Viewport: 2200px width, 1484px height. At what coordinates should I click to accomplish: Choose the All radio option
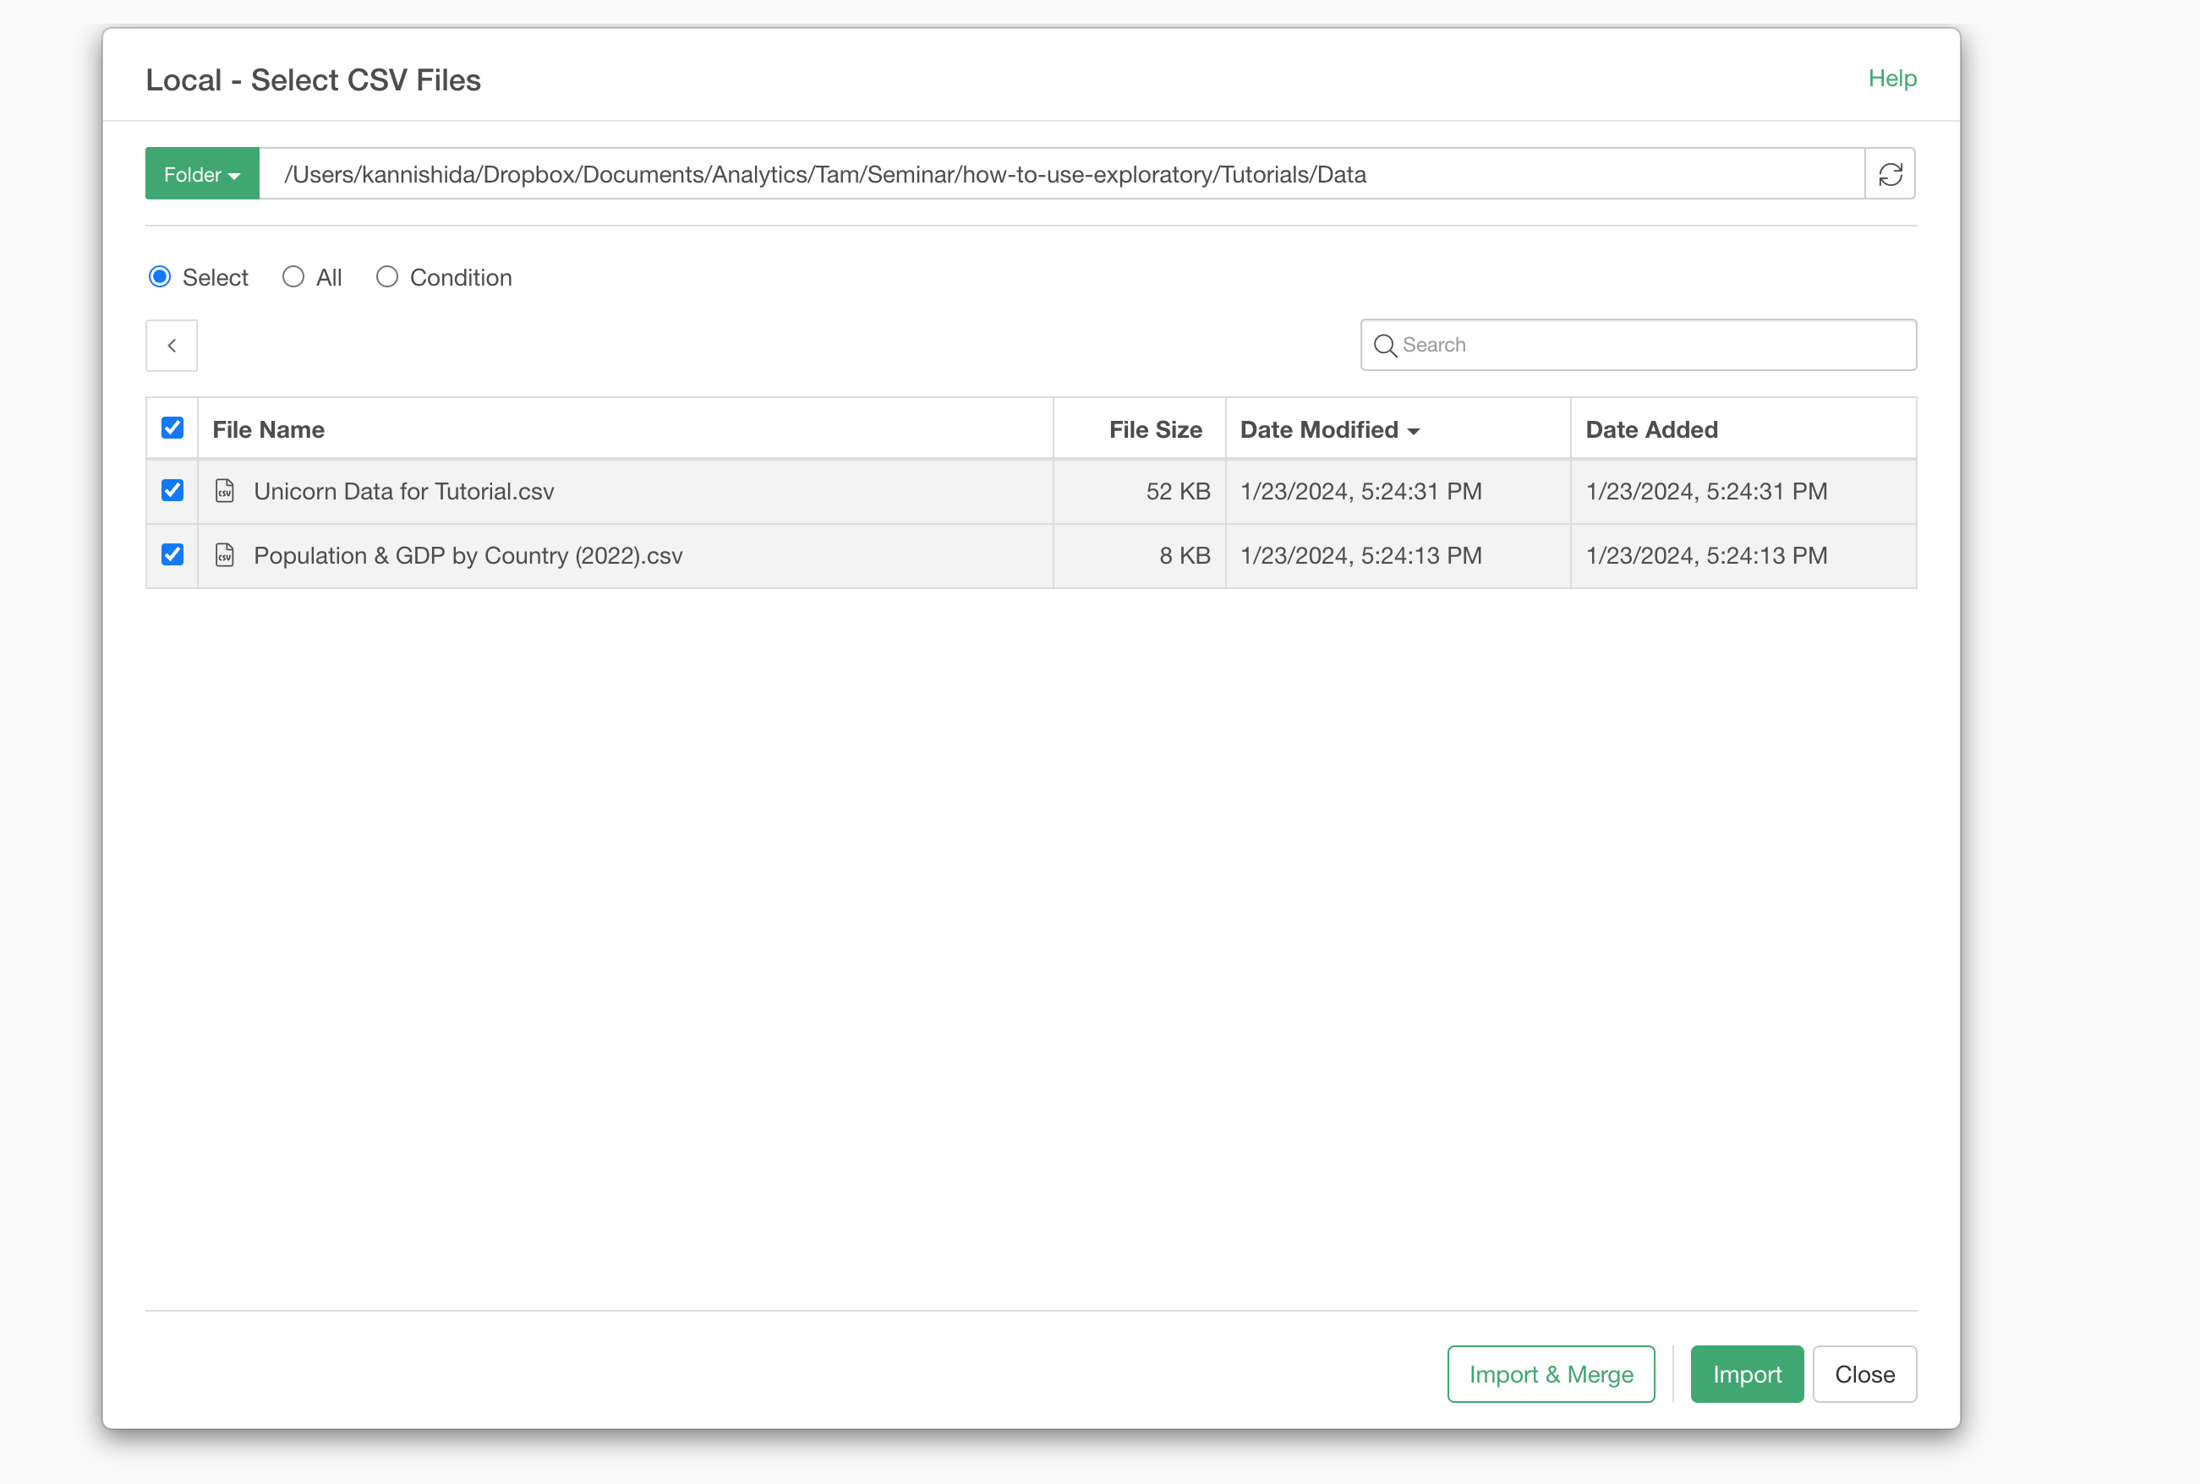tap(293, 276)
